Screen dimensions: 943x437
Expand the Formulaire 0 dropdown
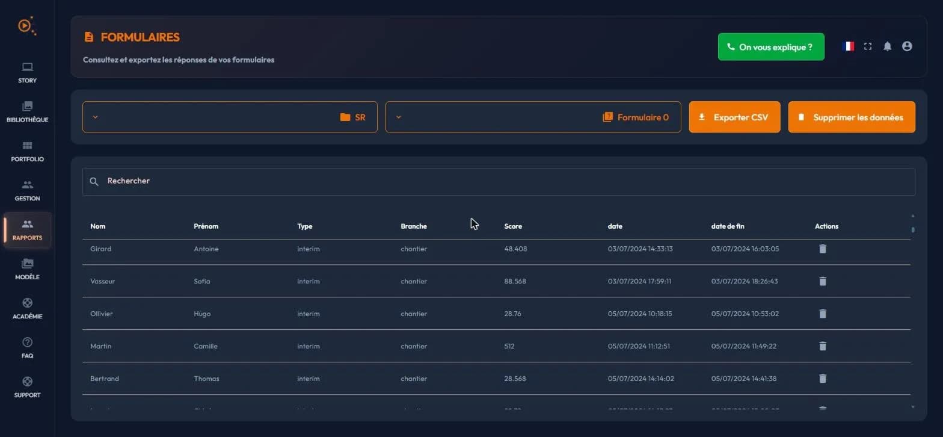coord(533,117)
